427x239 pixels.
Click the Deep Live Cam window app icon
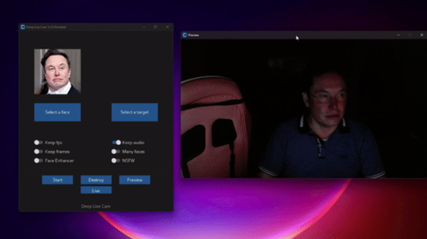[23, 27]
